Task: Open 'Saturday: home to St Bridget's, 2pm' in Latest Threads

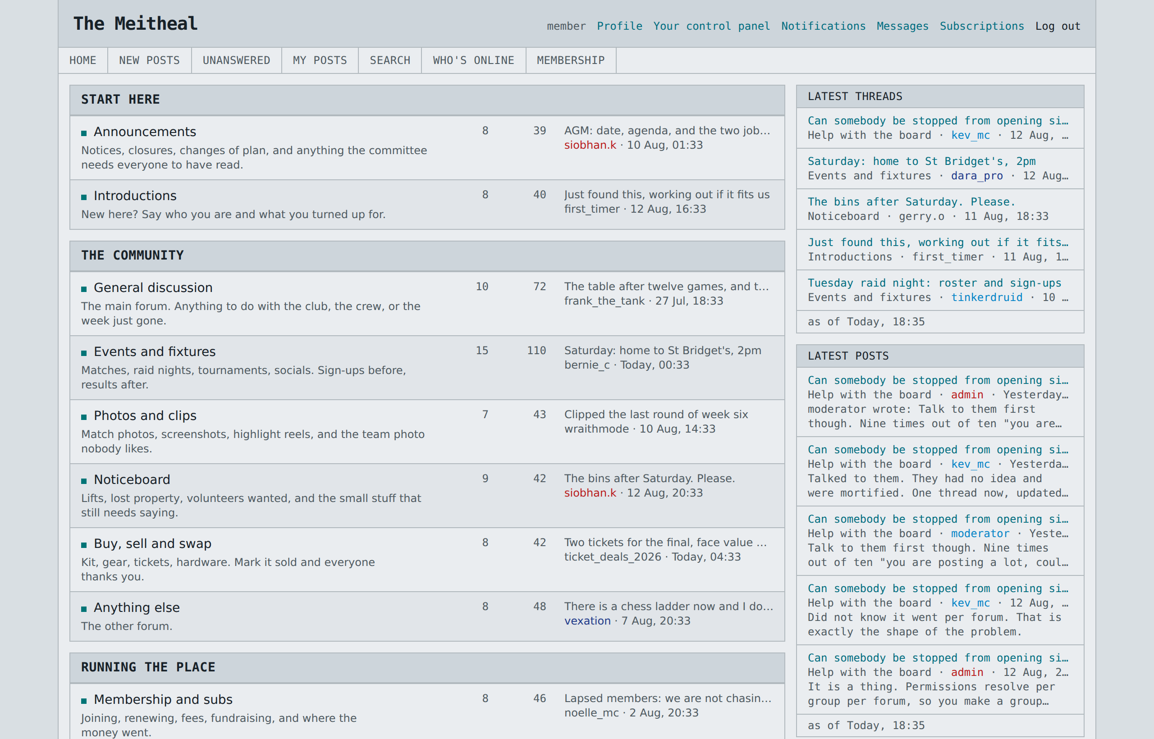Action: (x=922, y=161)
